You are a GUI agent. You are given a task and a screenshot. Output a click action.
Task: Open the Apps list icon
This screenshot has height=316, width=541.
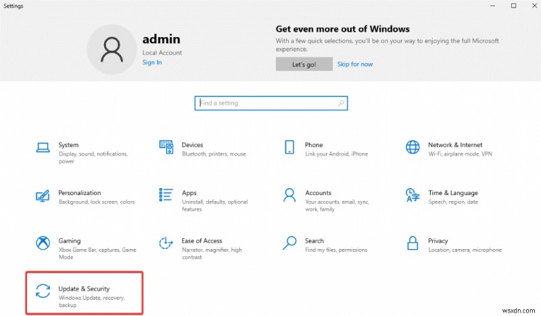click(166, 195)
